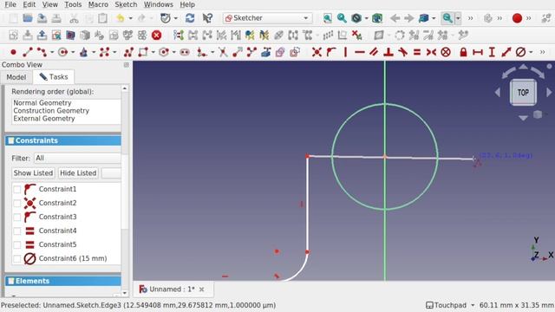
Task: Toggle checkbox for Constraint6 (15 mm)
Action: [x=17, y=258]
